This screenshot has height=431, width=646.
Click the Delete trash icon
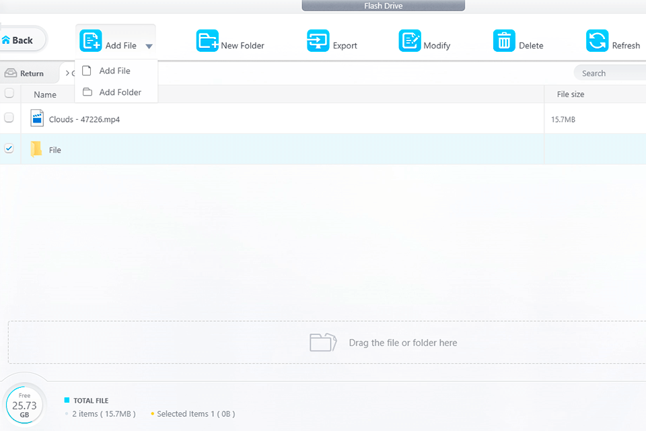[x=504, y=41]
